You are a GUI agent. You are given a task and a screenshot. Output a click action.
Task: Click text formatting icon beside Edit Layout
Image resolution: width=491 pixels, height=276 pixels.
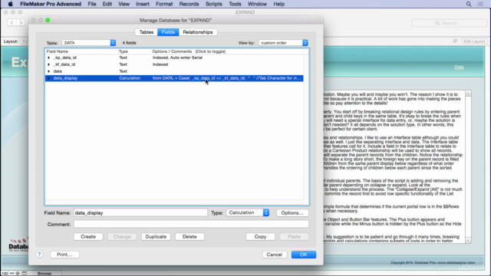(455, 41)
